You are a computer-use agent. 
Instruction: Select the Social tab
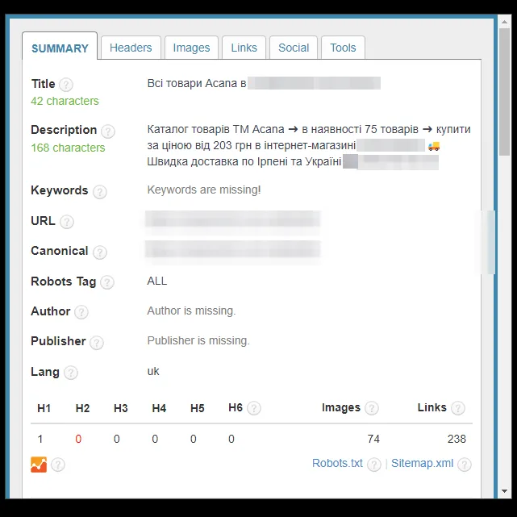pos(294,48)
